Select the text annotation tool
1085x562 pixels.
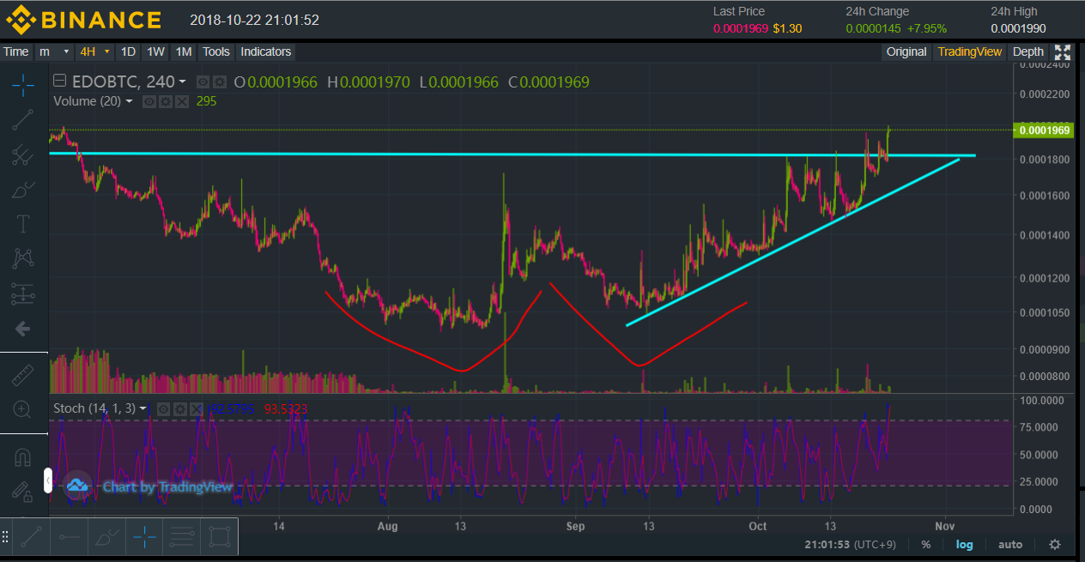23,225
